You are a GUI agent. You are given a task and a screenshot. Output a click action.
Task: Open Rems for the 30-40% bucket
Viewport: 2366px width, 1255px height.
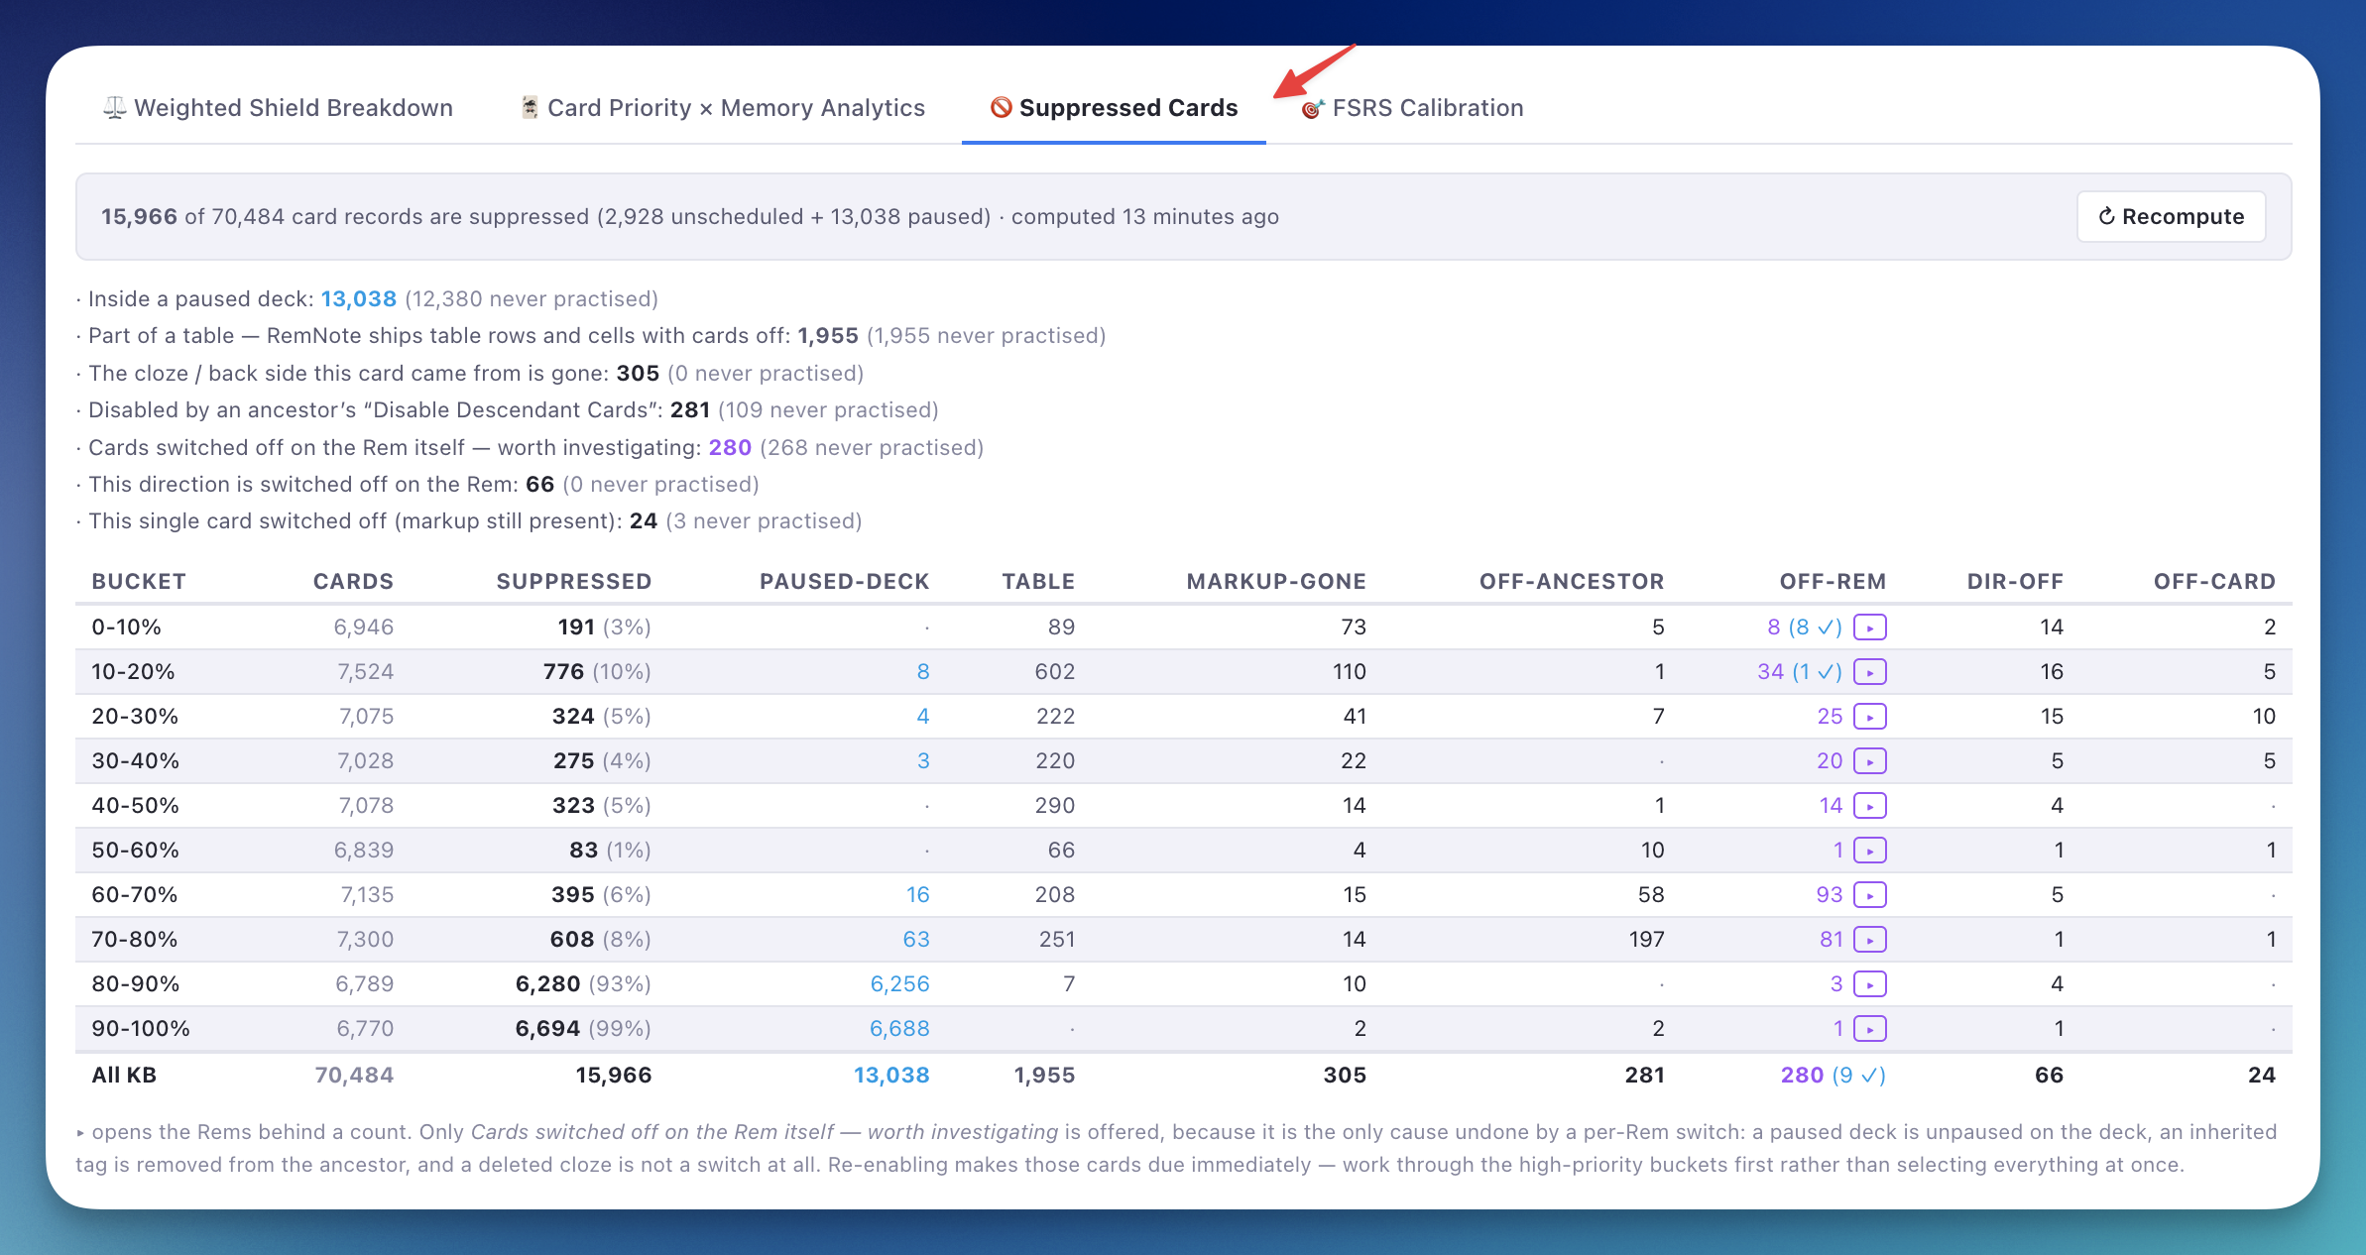click(1870, 761)
